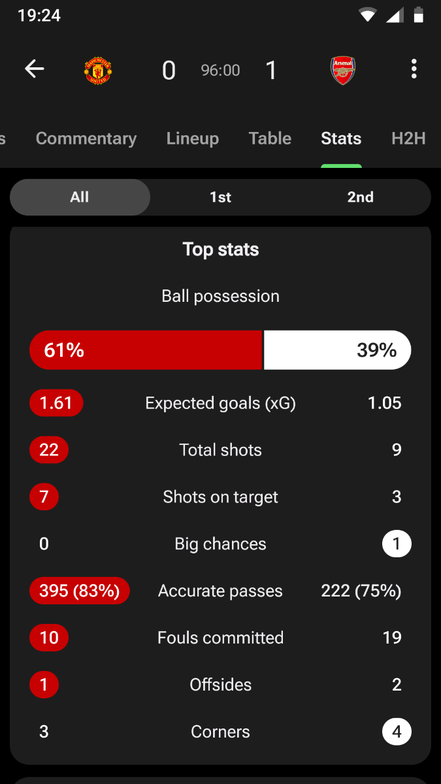The height and width of the screenshot is (784, 441).
Task: Select the 2nd half toggle
Action: pos(361,197)
